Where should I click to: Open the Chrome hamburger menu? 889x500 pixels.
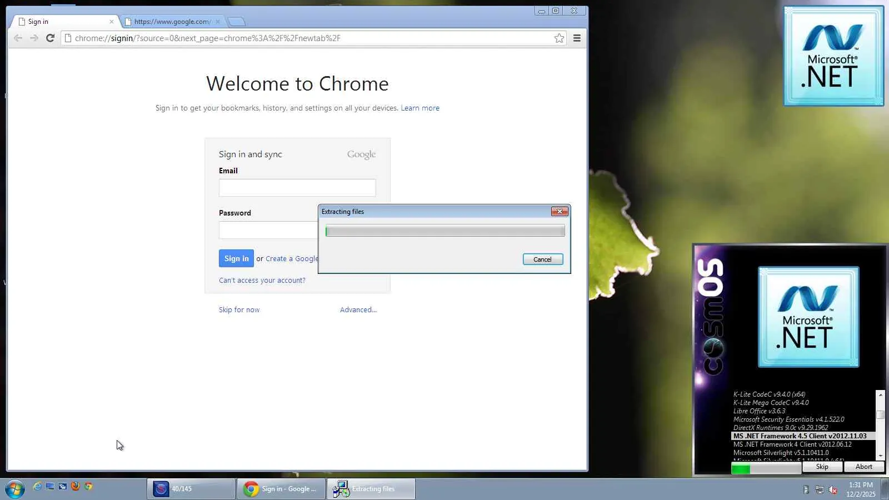577,38
